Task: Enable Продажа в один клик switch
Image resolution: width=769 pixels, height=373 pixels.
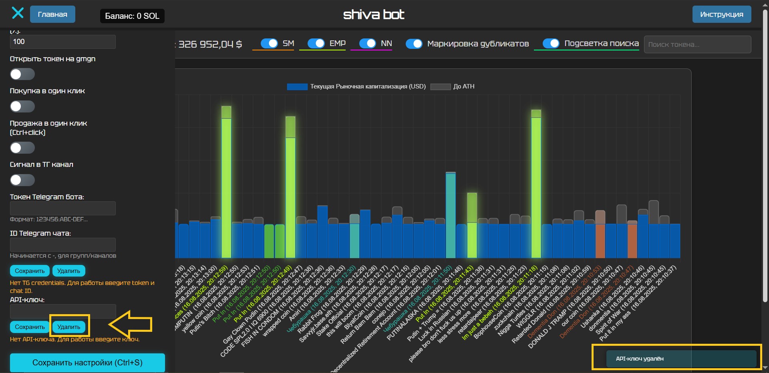Action: [22, 148]
